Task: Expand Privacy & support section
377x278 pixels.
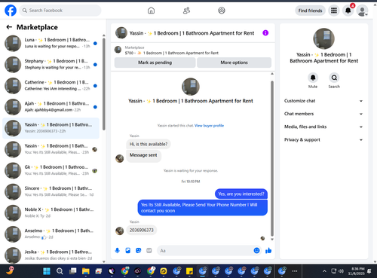Action: pos(323,139)
